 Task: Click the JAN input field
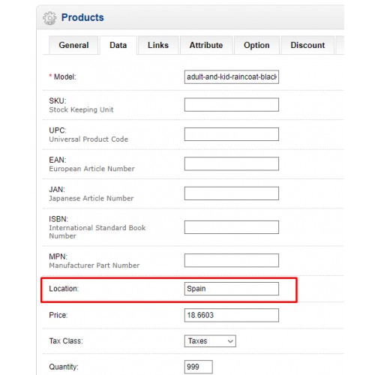click(x=232, y=193)
